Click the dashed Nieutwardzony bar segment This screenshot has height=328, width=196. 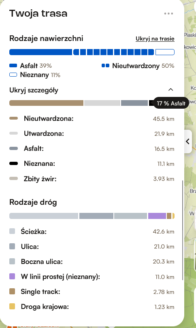point(114,52)
